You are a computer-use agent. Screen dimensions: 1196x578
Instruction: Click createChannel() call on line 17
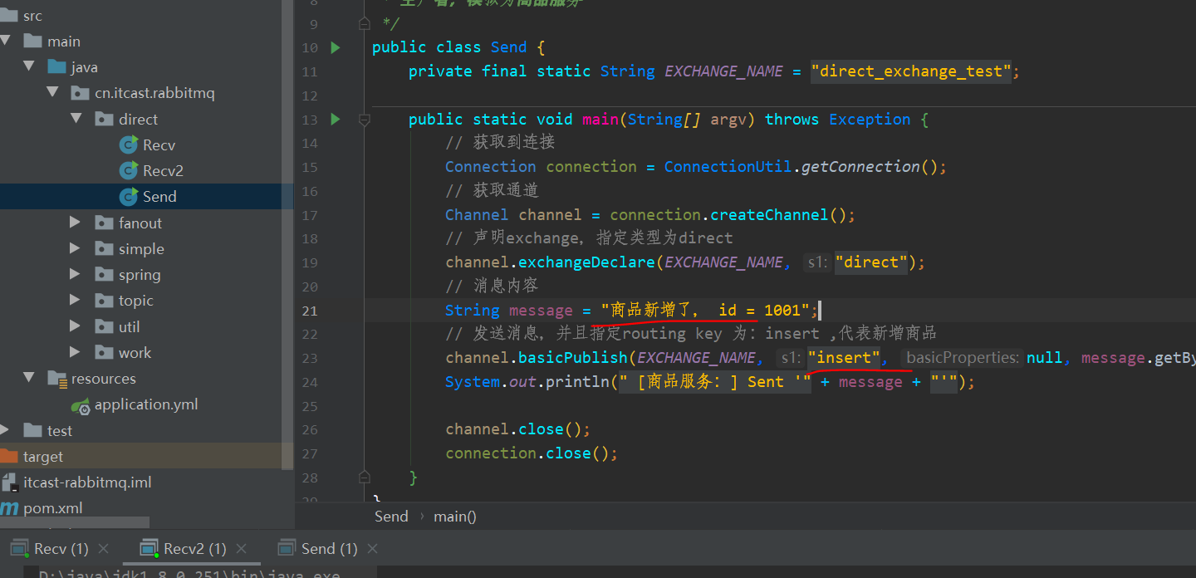pos(779,215)
